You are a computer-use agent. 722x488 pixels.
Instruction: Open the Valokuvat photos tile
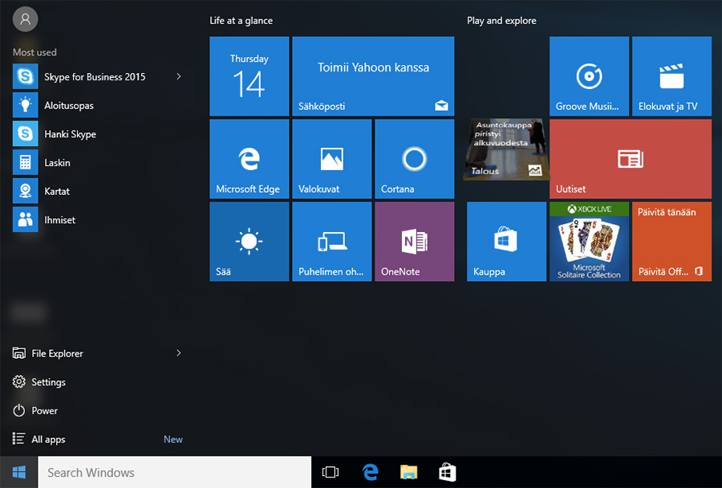pyautogui.click(x=331, y=159)
